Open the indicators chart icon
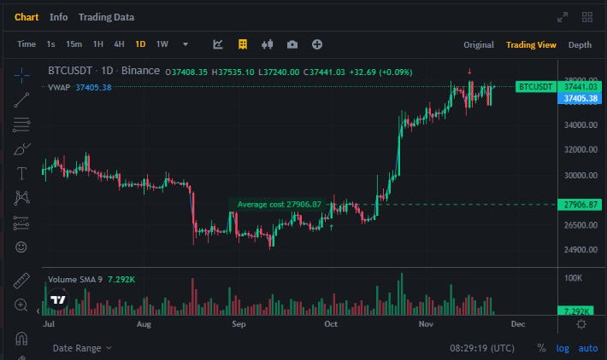This screenshot has width=607, height=360. point(218,44)
